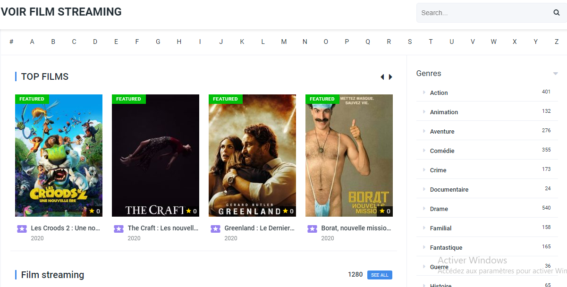Select the # index filter
Image resolution: width=567 pixels, height=287 pixels.
point(11,42)
